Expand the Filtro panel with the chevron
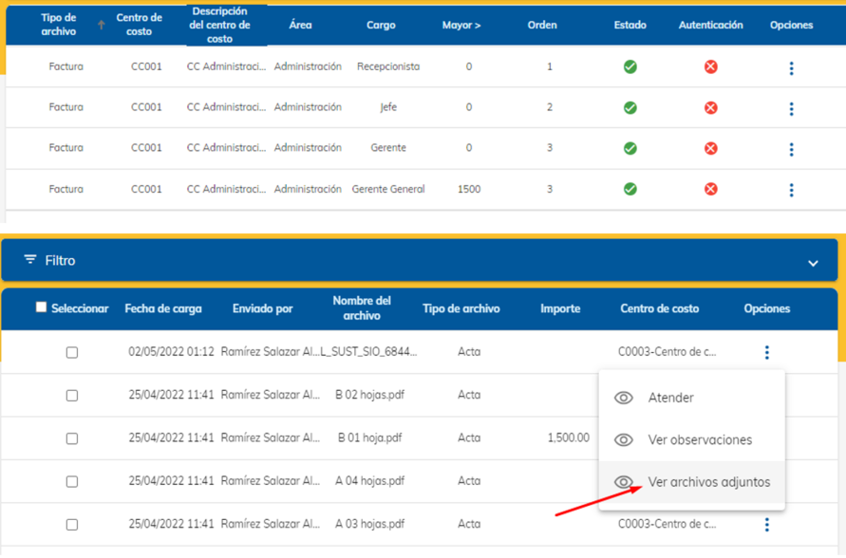Viewport: 846px width, 558px height. (813, 264)
